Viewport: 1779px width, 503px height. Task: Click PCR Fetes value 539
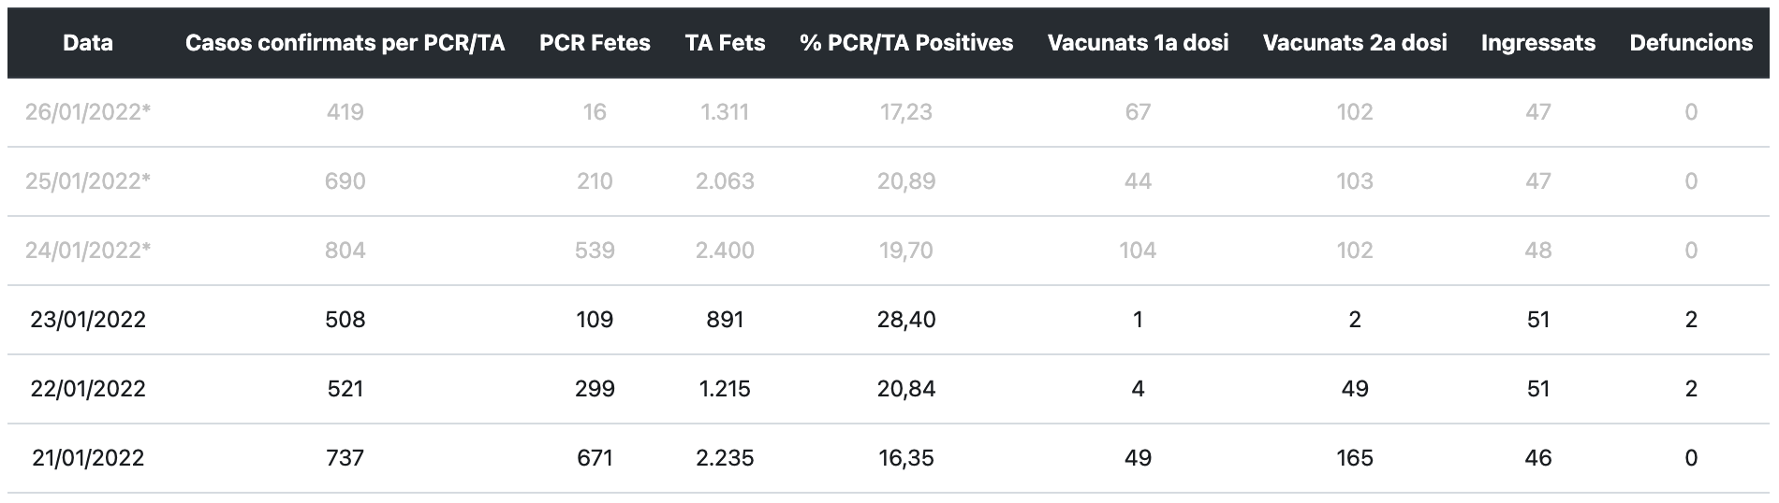[595, 251]
